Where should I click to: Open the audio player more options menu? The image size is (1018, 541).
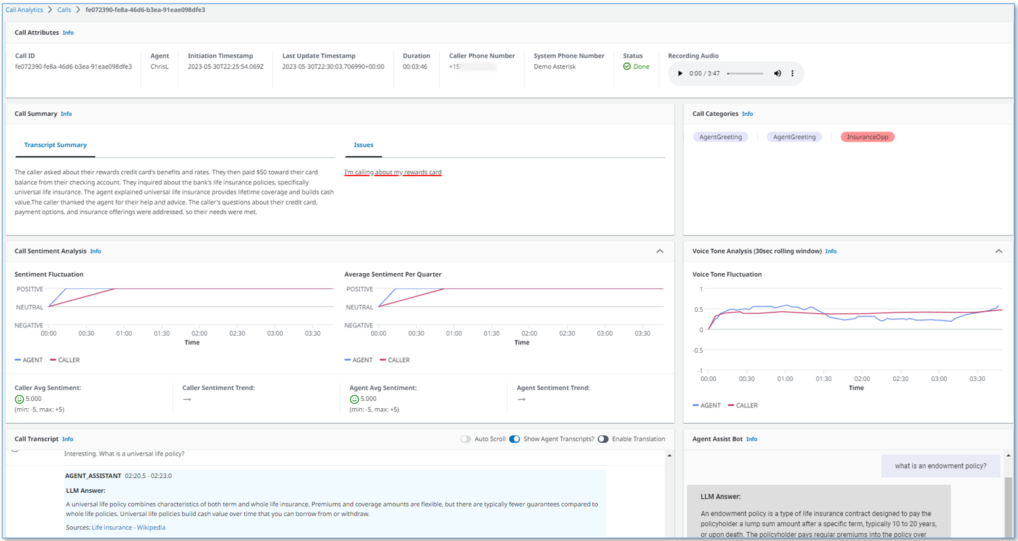(x=792, y=73)
